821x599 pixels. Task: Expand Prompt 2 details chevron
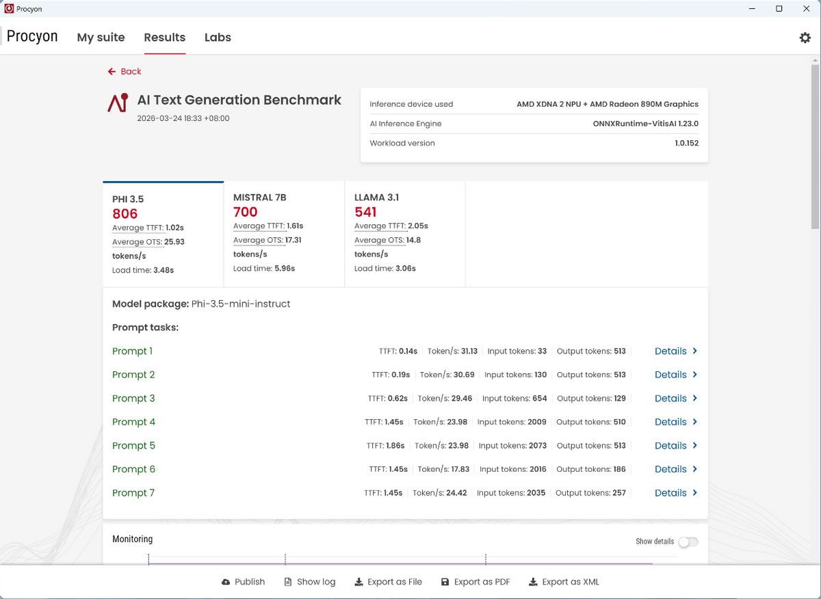click(694, 375)
